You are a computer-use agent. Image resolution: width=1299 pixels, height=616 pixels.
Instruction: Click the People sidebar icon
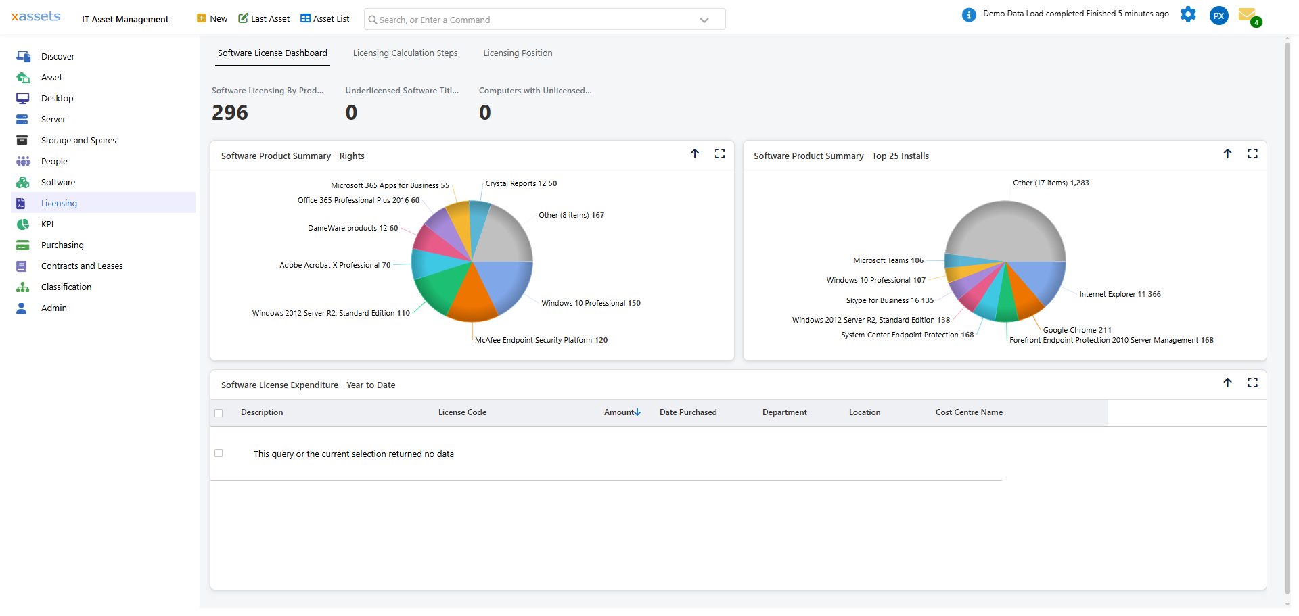23,161
